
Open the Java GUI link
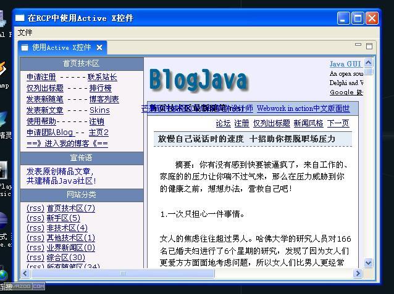tap(345, 63)
